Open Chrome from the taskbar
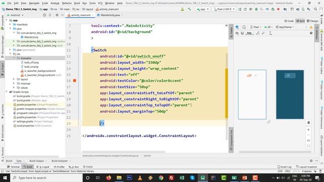 pos(161,177)
